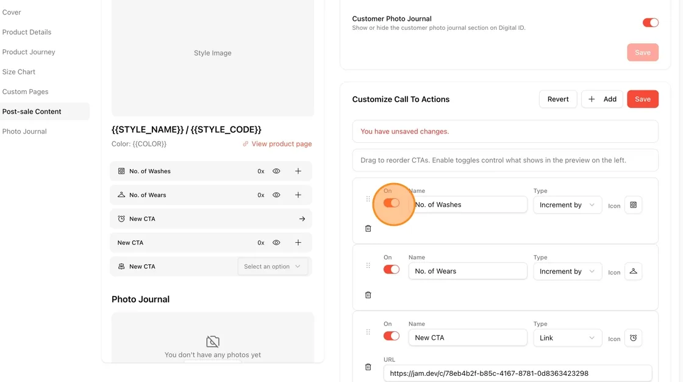Open Product Journey in sidebar

coord(28,52)
